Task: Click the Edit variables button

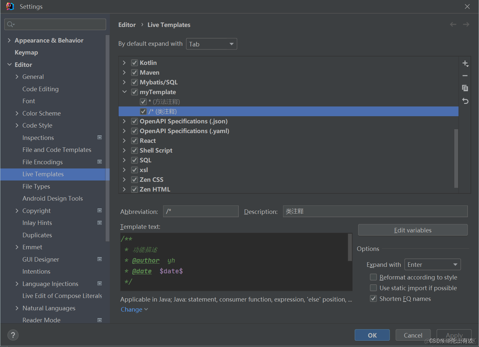Action: click(x=413, y=230)
